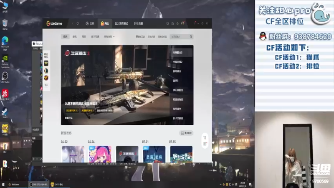This screenshot has width=334, height=188.
Task: Select the 单机 category tab
Action: 75,37
